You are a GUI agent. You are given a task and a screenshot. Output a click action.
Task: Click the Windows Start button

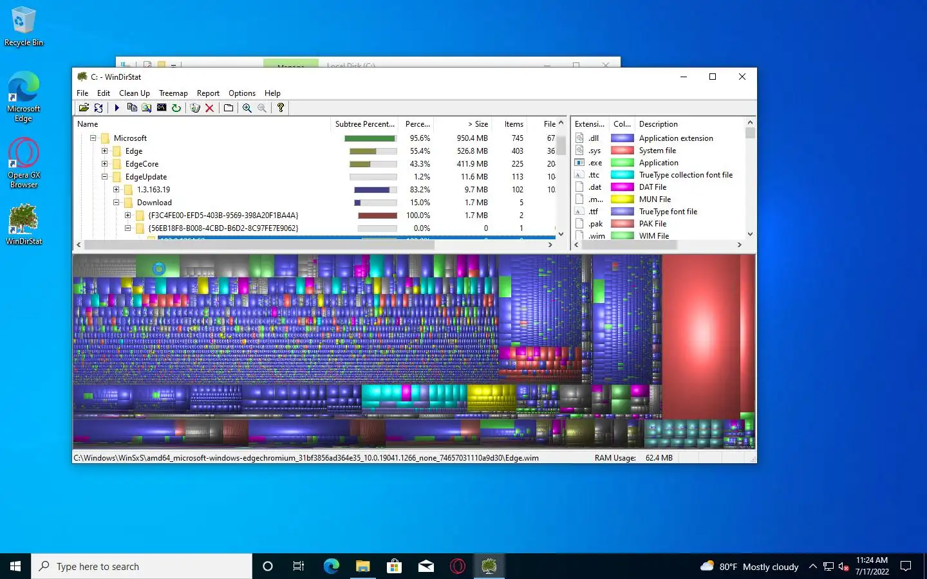tap(15, 566)
